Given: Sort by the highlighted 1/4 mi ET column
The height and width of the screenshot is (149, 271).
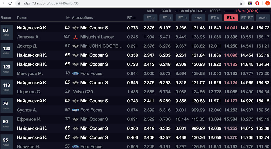Looking at the screenshot, I should pos(231,18).
